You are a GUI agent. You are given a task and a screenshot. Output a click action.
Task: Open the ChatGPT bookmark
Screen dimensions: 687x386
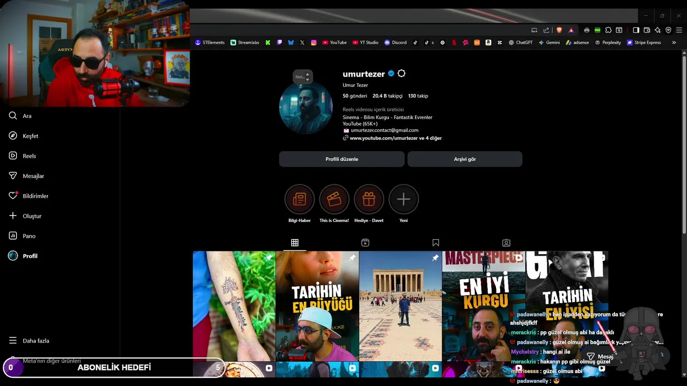click(x=521, y=42)
